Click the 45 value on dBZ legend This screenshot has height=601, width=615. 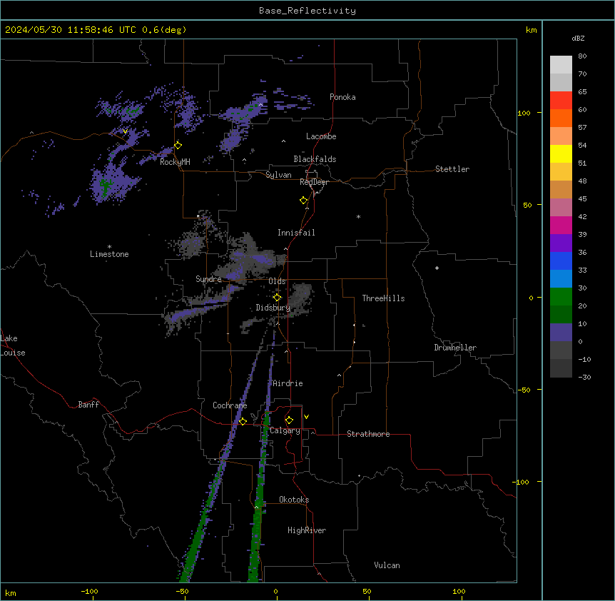pyautogui.click(x=582, y=199)
